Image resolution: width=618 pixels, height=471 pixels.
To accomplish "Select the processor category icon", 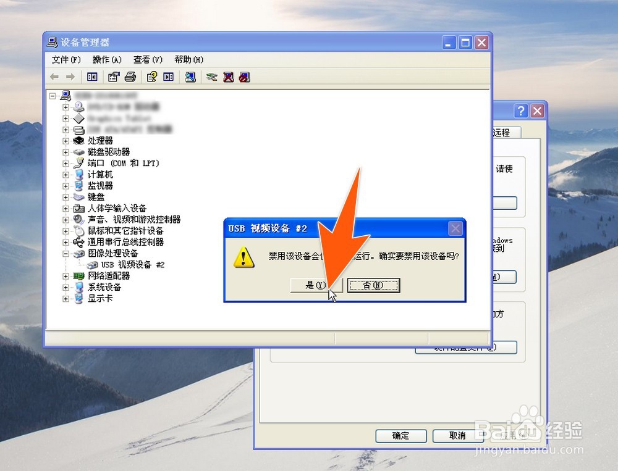I will (x=79, y=141).
